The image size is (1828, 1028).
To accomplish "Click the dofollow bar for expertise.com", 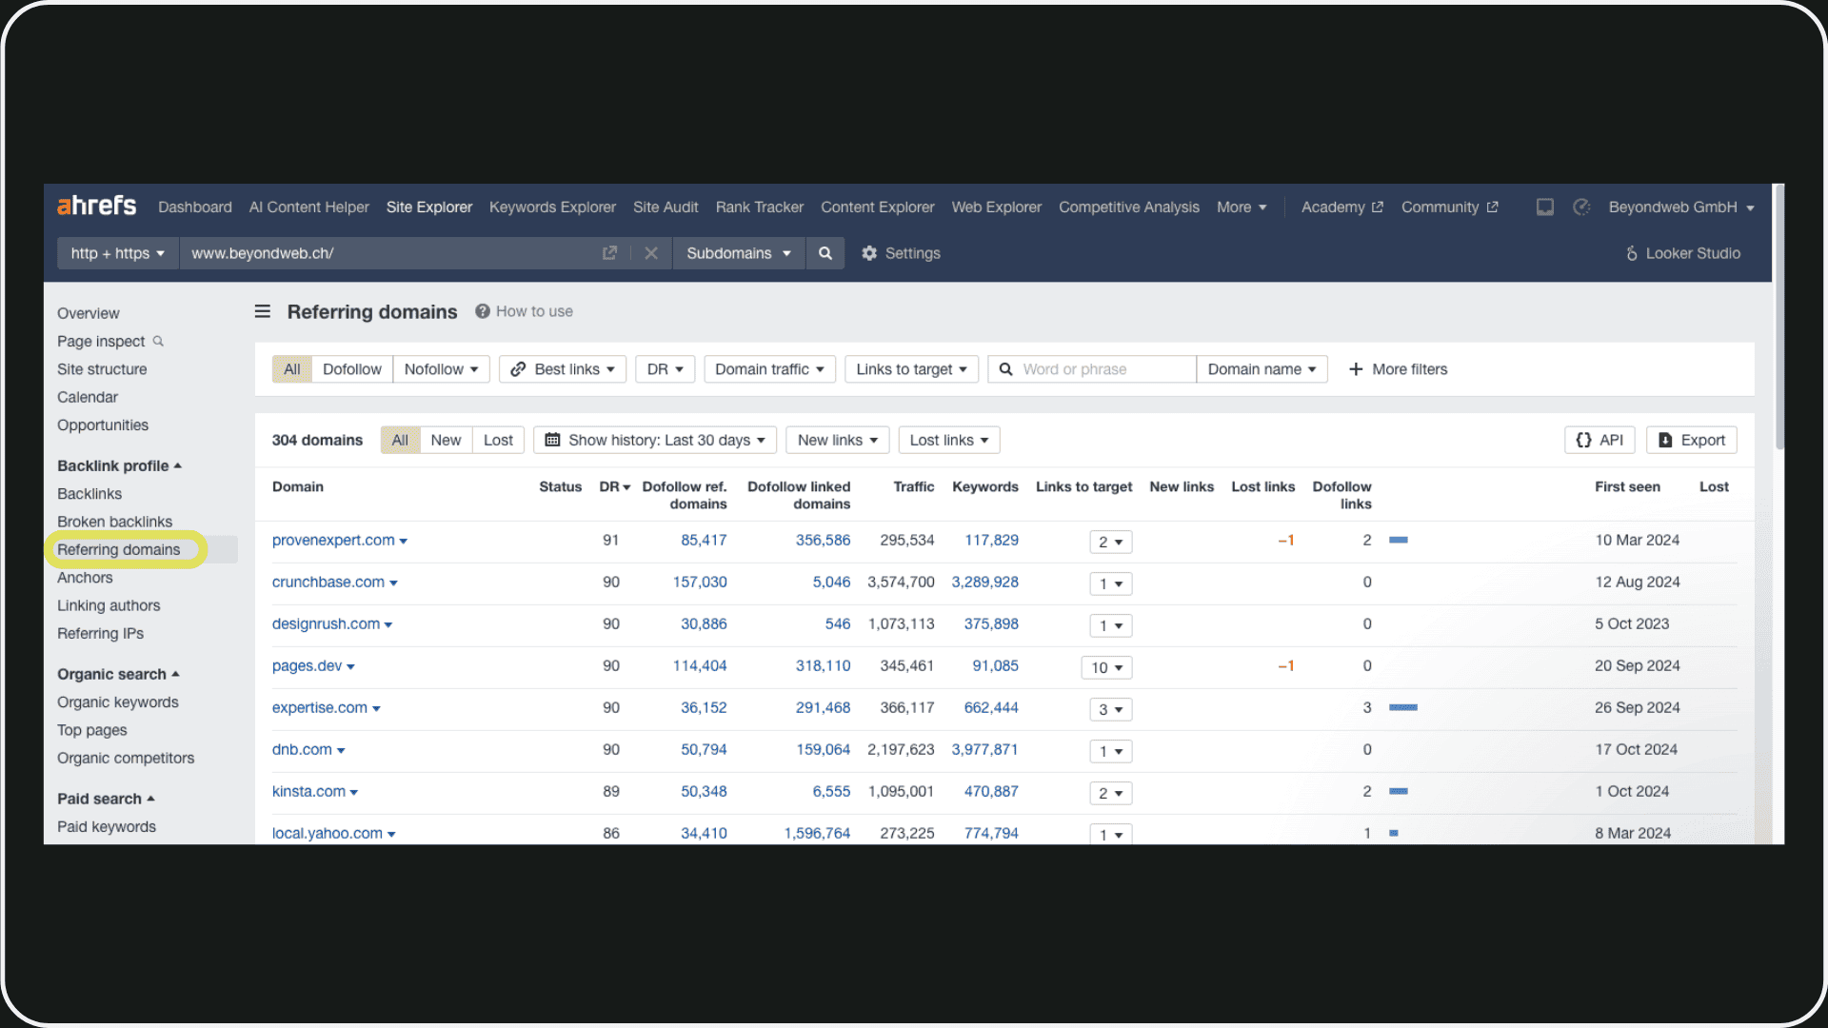I will pyautogui.click(x=1403, y=707).
